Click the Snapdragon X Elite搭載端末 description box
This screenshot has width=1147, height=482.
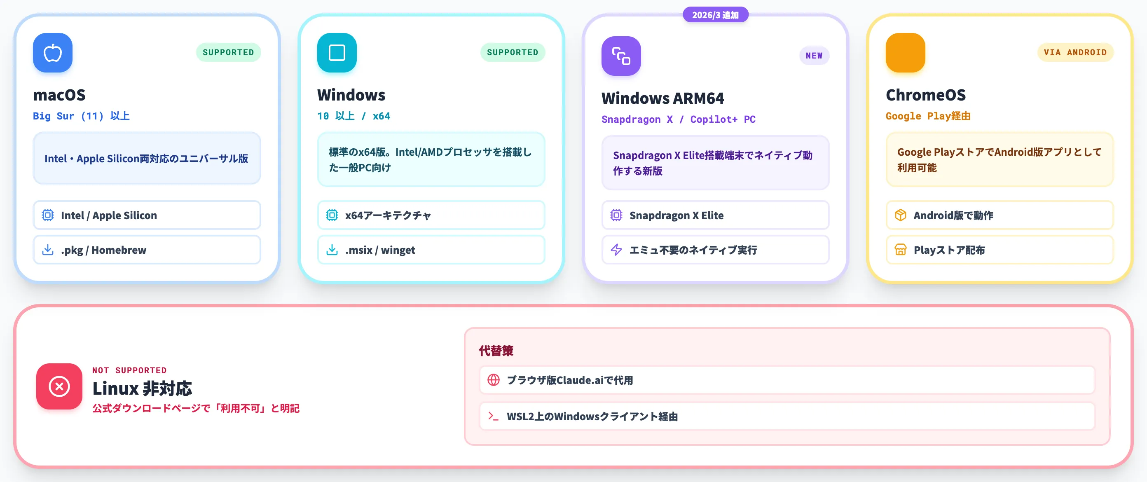click(715, 163)
